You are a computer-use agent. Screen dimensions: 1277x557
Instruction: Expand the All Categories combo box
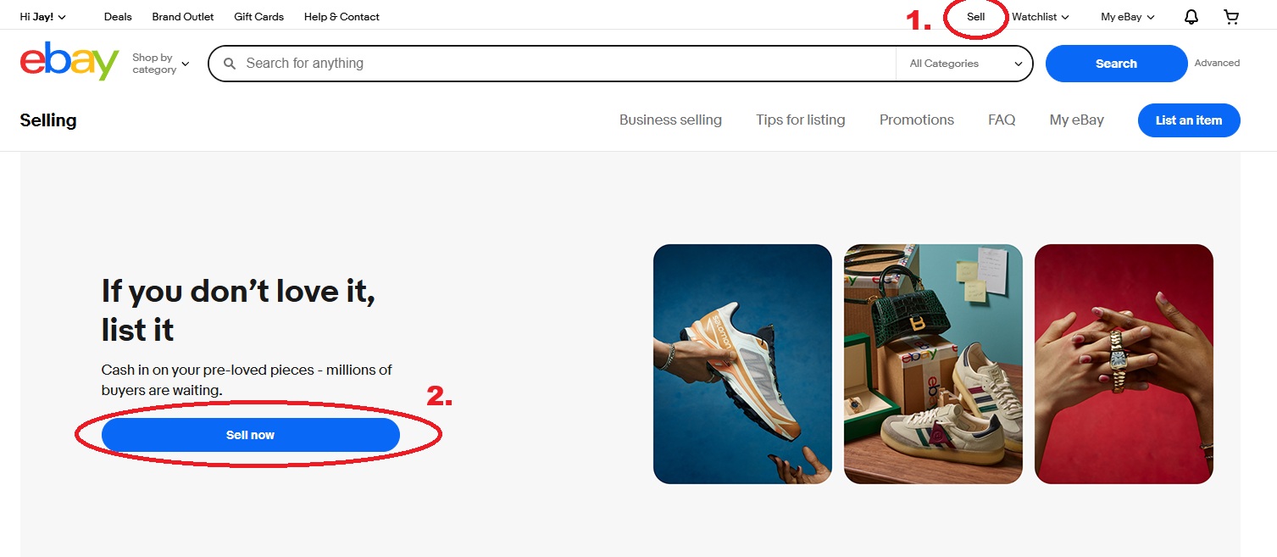(965, 64)
